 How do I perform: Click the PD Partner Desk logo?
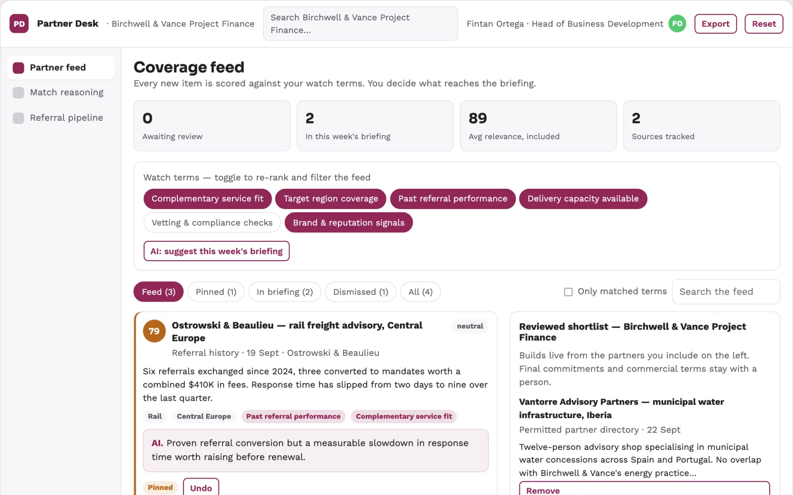coord(19,24)
